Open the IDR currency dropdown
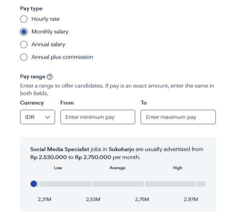Screen dimensions: 227x222 point(37,117)
